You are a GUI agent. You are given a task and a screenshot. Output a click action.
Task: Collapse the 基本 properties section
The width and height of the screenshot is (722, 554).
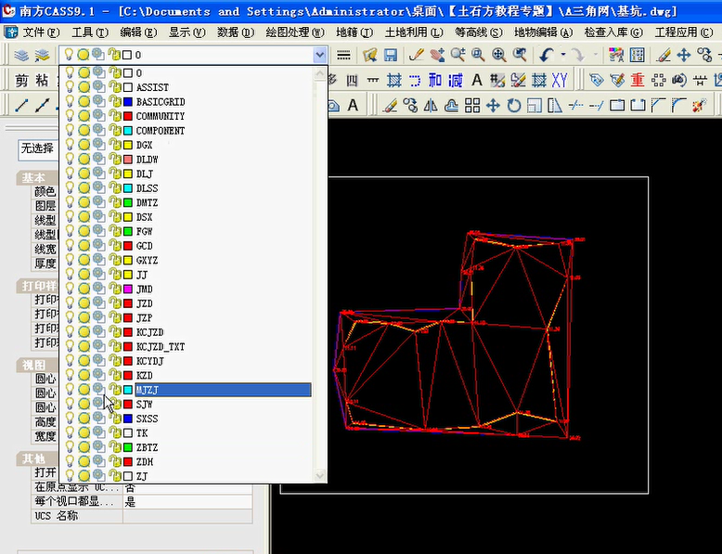pos(35,178)
